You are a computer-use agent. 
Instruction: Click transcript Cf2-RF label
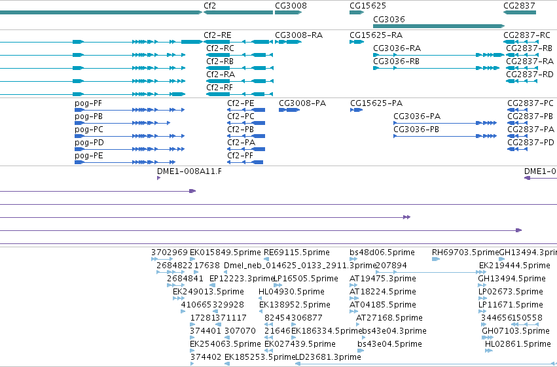[219, 87]
